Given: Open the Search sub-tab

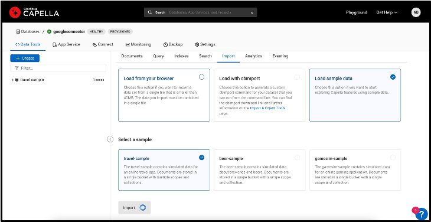Looking at the screenshot, I should pos(205,56).
